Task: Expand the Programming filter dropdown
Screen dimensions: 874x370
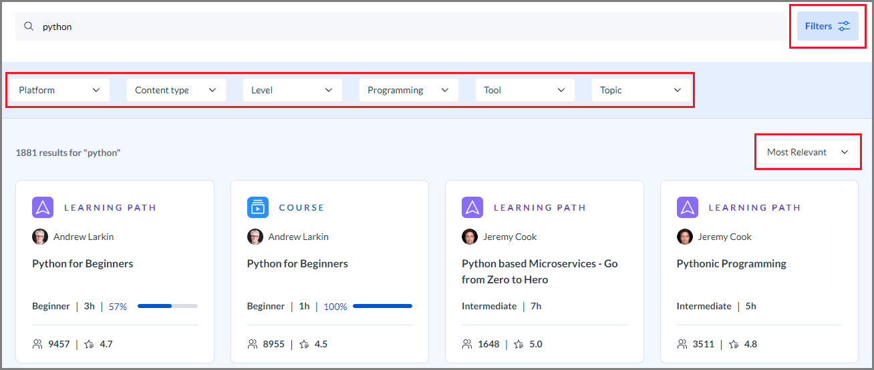Action: tap(409, 90)
